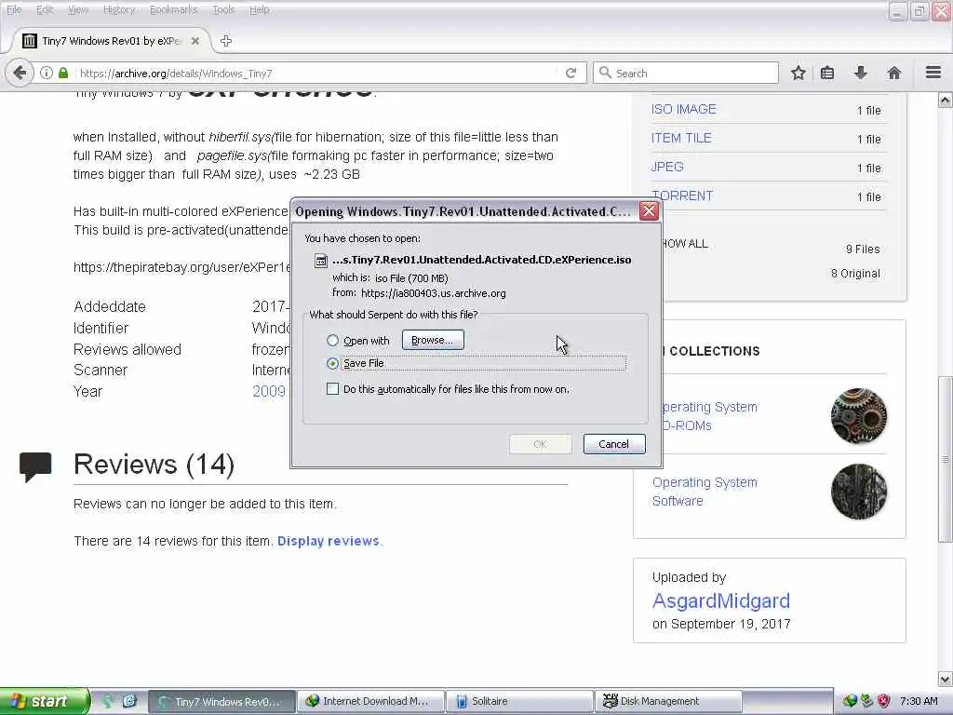Switch to Solitaire in the taskbar
The width and height of the screenshot is (953, 715).
click(519, 701)
